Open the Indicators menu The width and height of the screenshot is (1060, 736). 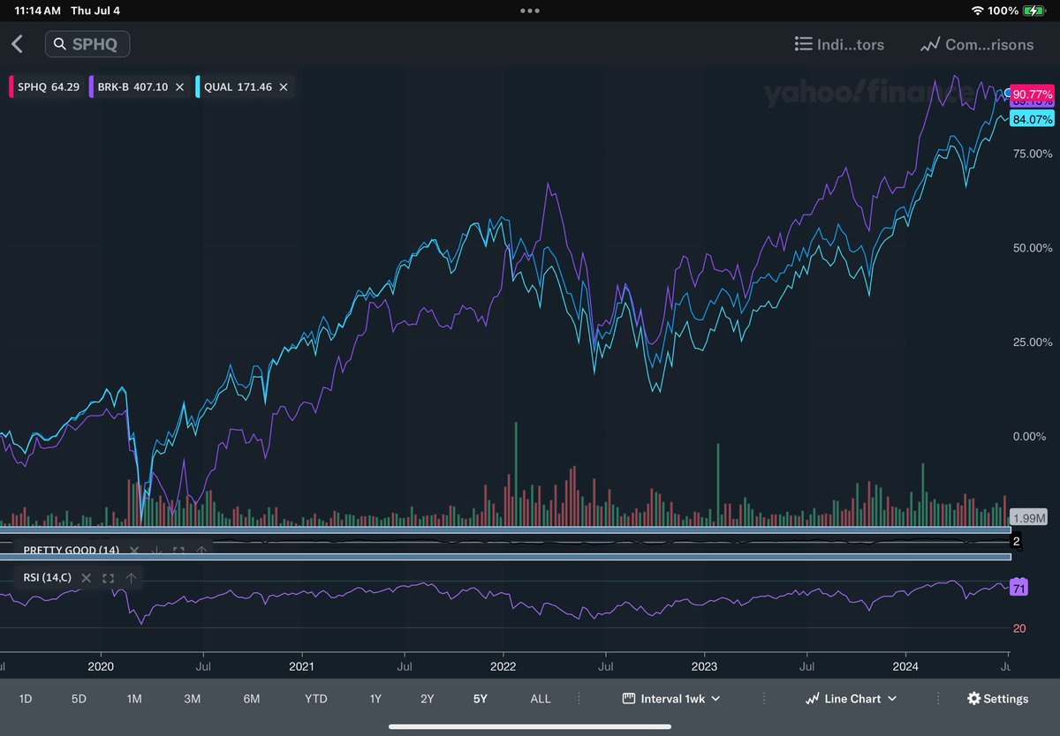click(839, 44)
